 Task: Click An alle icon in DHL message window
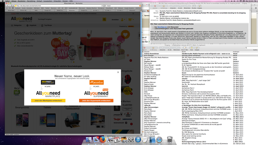180,7
